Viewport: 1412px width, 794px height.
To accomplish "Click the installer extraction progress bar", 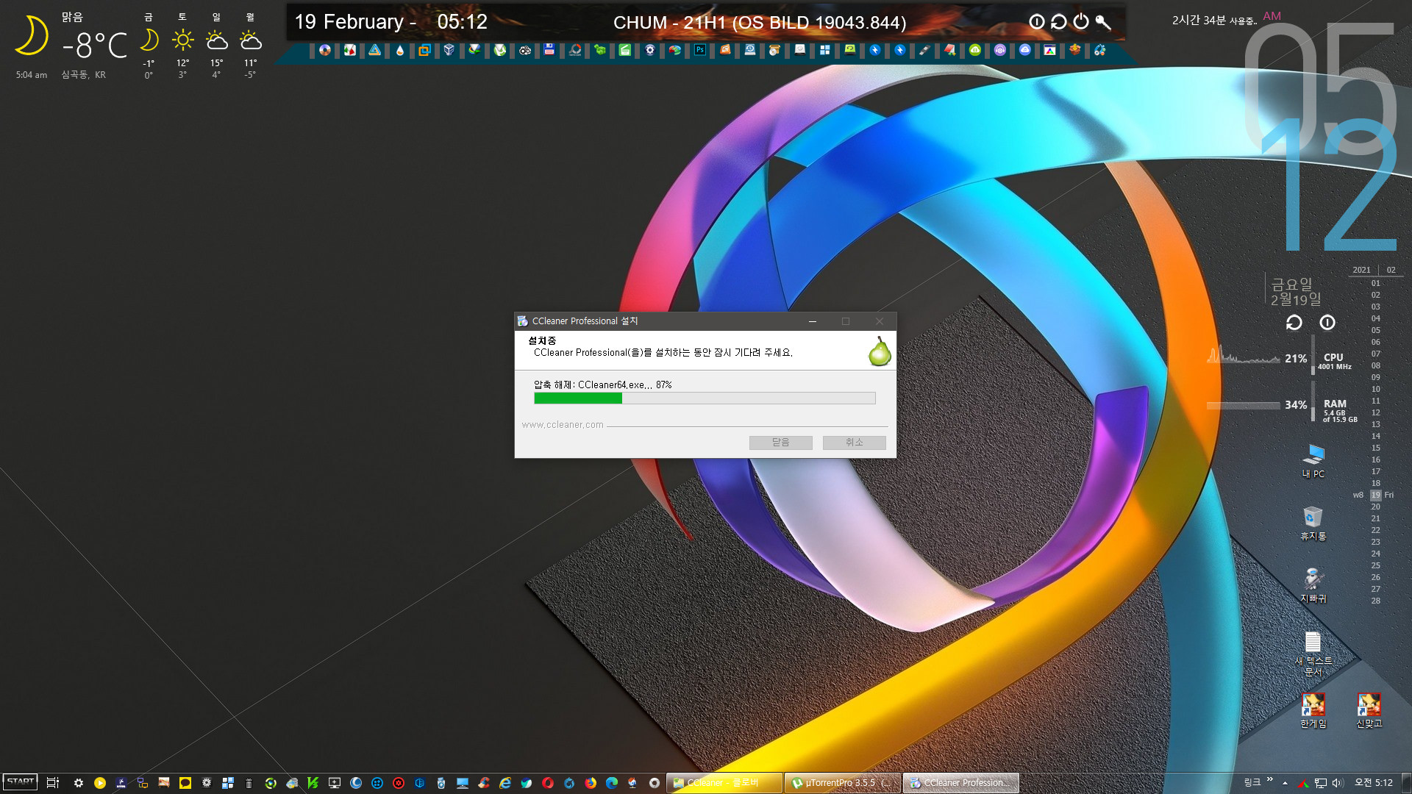I will coord(705,398).
